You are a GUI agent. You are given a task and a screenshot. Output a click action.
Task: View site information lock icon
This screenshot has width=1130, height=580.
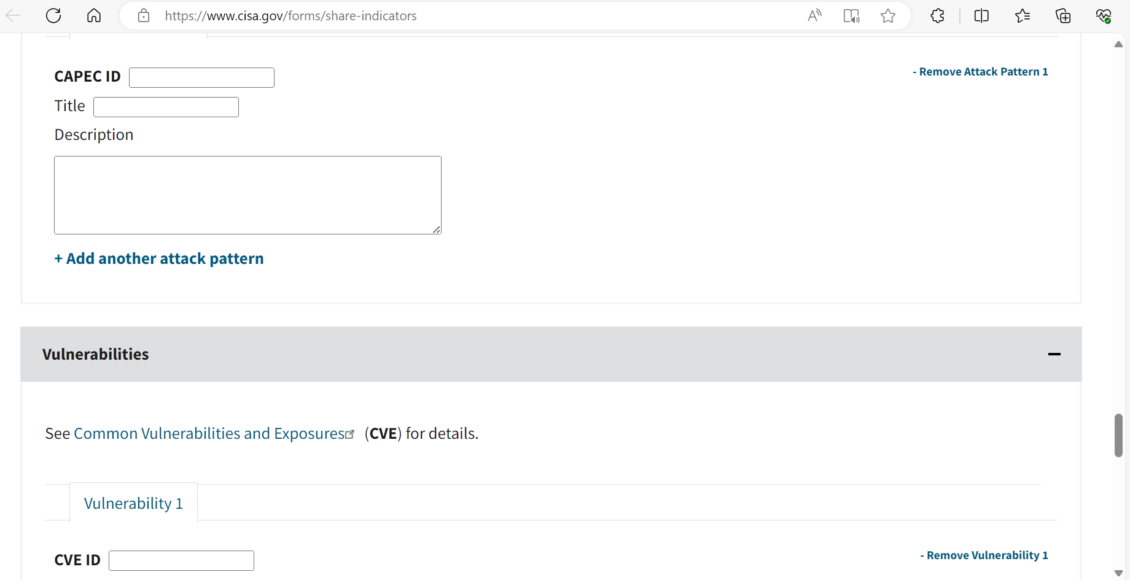pyautogui.click(x=144, y=16)
